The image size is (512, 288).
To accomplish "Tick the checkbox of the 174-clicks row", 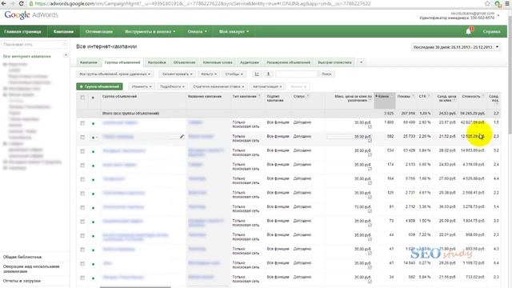I will pyautogui.click(x=82, y=166).
